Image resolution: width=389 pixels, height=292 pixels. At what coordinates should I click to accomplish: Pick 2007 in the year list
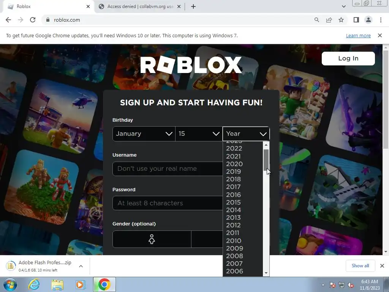(x=234, y=264)
